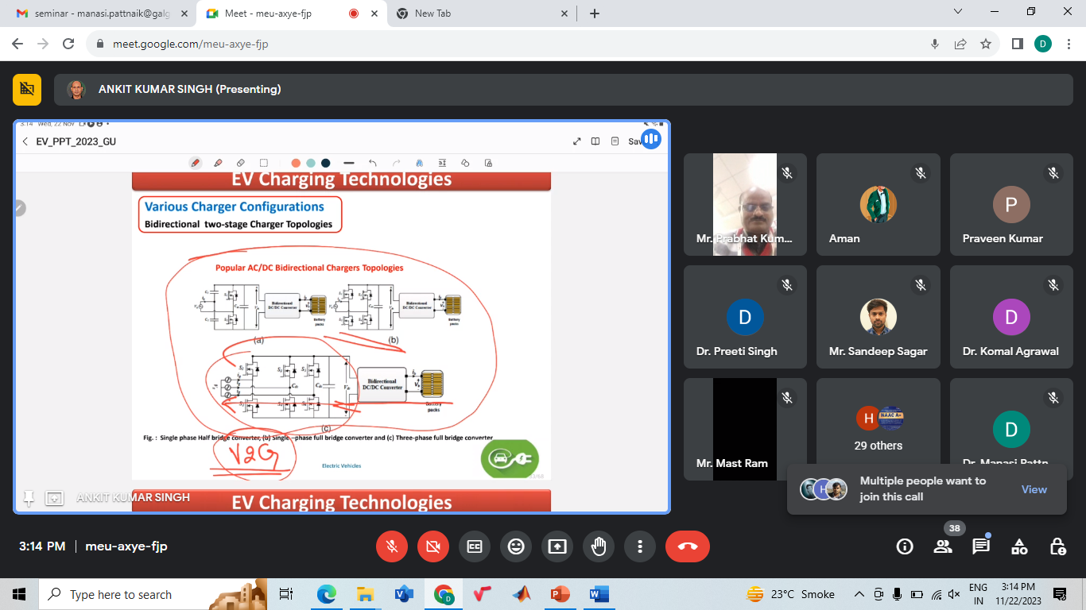1086x610 pixels.
Task: Switch to the seminar Gmail tab
Action: tap(99, 14)
